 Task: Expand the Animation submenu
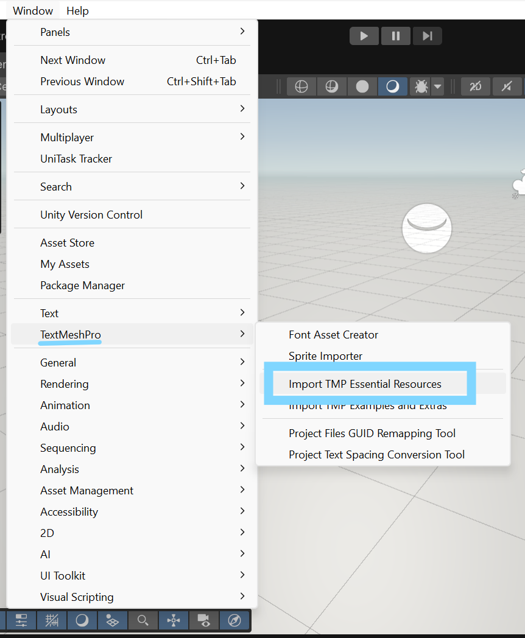(132, 405)
